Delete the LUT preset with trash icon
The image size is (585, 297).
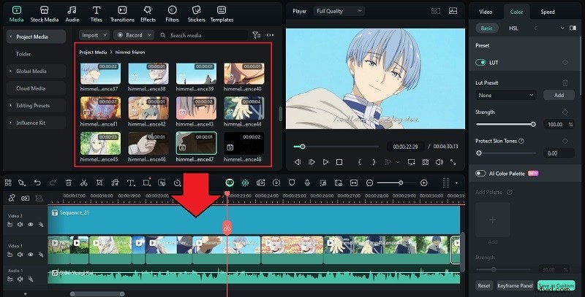click(565, 82)
